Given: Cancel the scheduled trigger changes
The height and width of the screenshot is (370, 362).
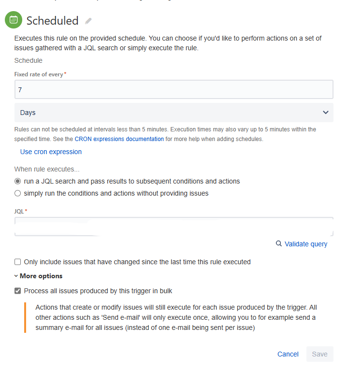Looking at the screenshot, I should pos(288,354).
